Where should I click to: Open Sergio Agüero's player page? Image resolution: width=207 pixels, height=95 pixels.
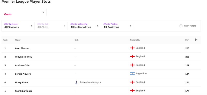click(23, 74)
